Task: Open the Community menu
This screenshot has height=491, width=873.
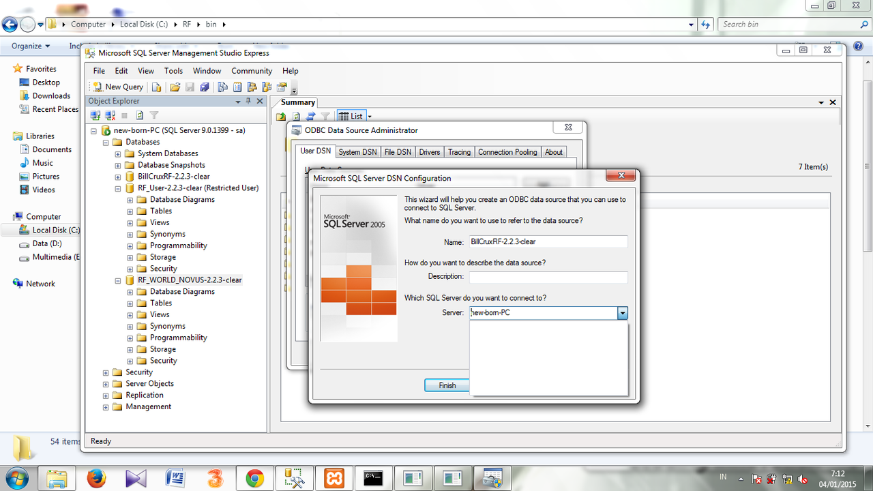Action: pyautogui.click(x=252, y=71)
